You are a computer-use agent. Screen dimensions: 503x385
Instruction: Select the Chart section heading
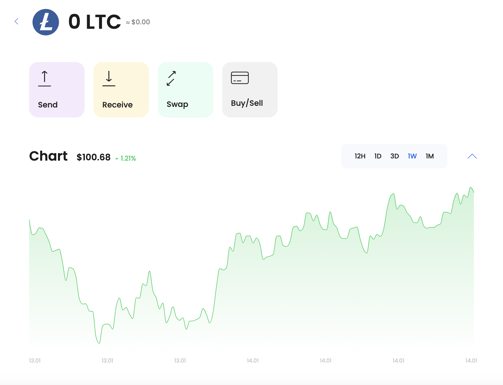click(49, 156)
